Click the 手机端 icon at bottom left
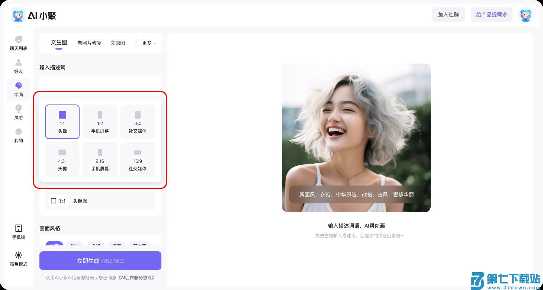Screen dimensions: 543x290 click(x=18, y=231)
